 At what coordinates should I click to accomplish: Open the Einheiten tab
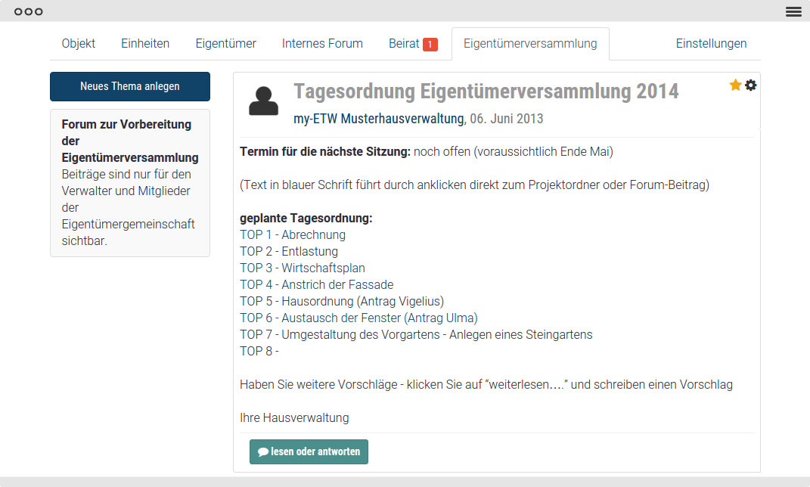coord(145,44)
